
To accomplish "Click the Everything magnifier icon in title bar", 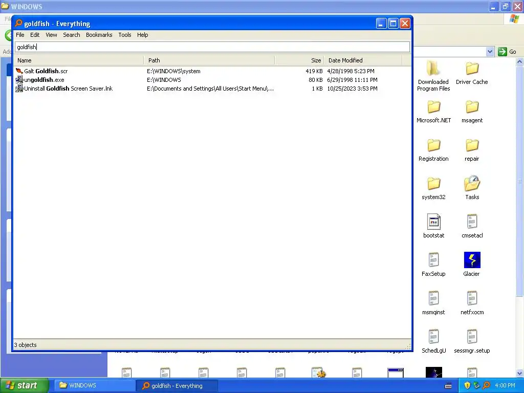I will tap(19, 24).
